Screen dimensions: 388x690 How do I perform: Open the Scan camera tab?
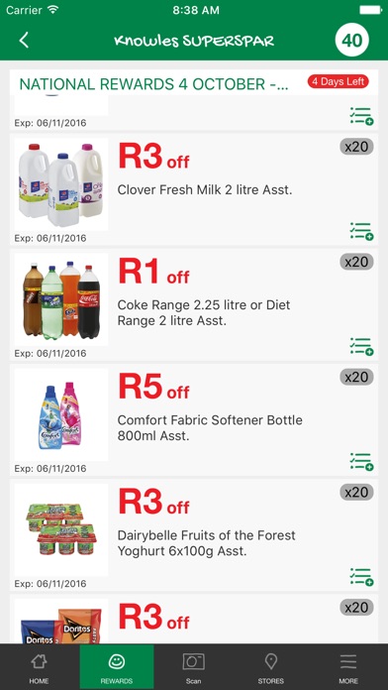pos(193,667)
